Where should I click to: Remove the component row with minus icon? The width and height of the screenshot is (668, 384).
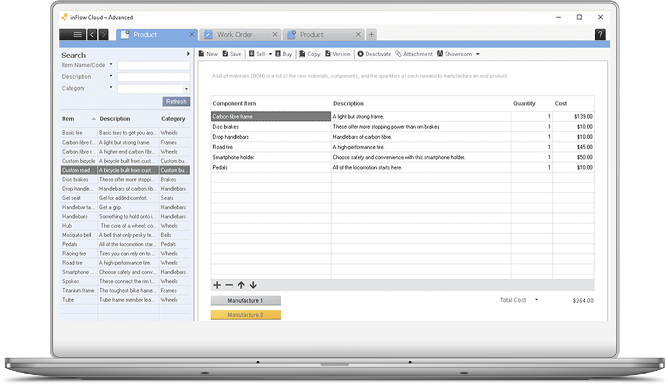[229, 285]
